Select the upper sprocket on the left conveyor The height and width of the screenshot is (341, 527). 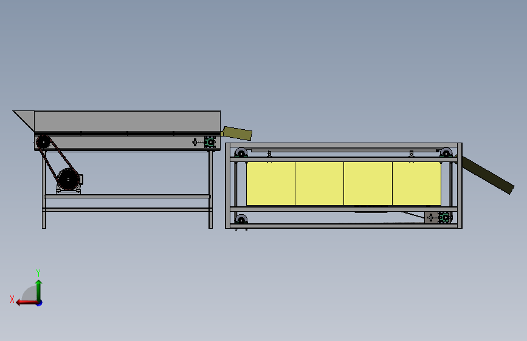(x=43, y=142)
